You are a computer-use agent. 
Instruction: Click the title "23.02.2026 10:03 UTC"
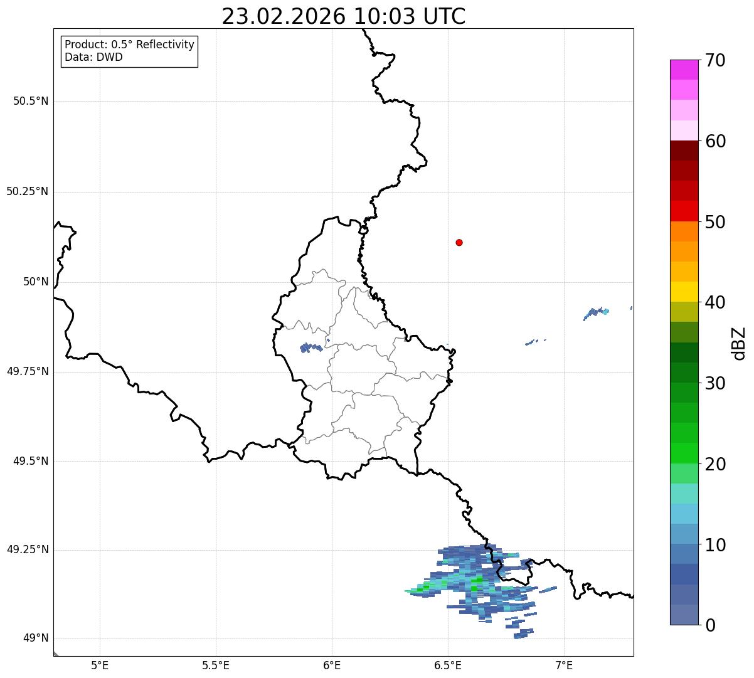344,16
